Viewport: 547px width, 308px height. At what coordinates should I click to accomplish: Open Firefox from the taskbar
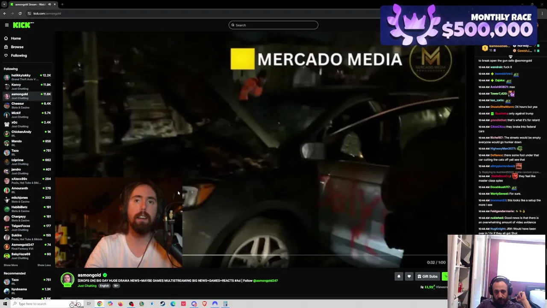coord(121,304)
